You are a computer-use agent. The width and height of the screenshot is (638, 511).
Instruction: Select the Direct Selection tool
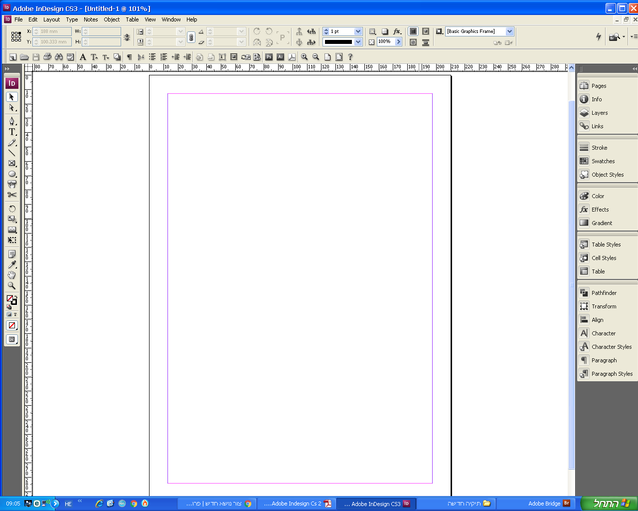pos(12,108)
